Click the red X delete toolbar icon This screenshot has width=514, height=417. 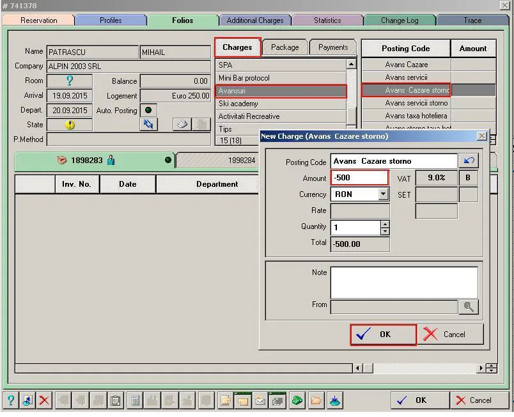click(44, 400)
